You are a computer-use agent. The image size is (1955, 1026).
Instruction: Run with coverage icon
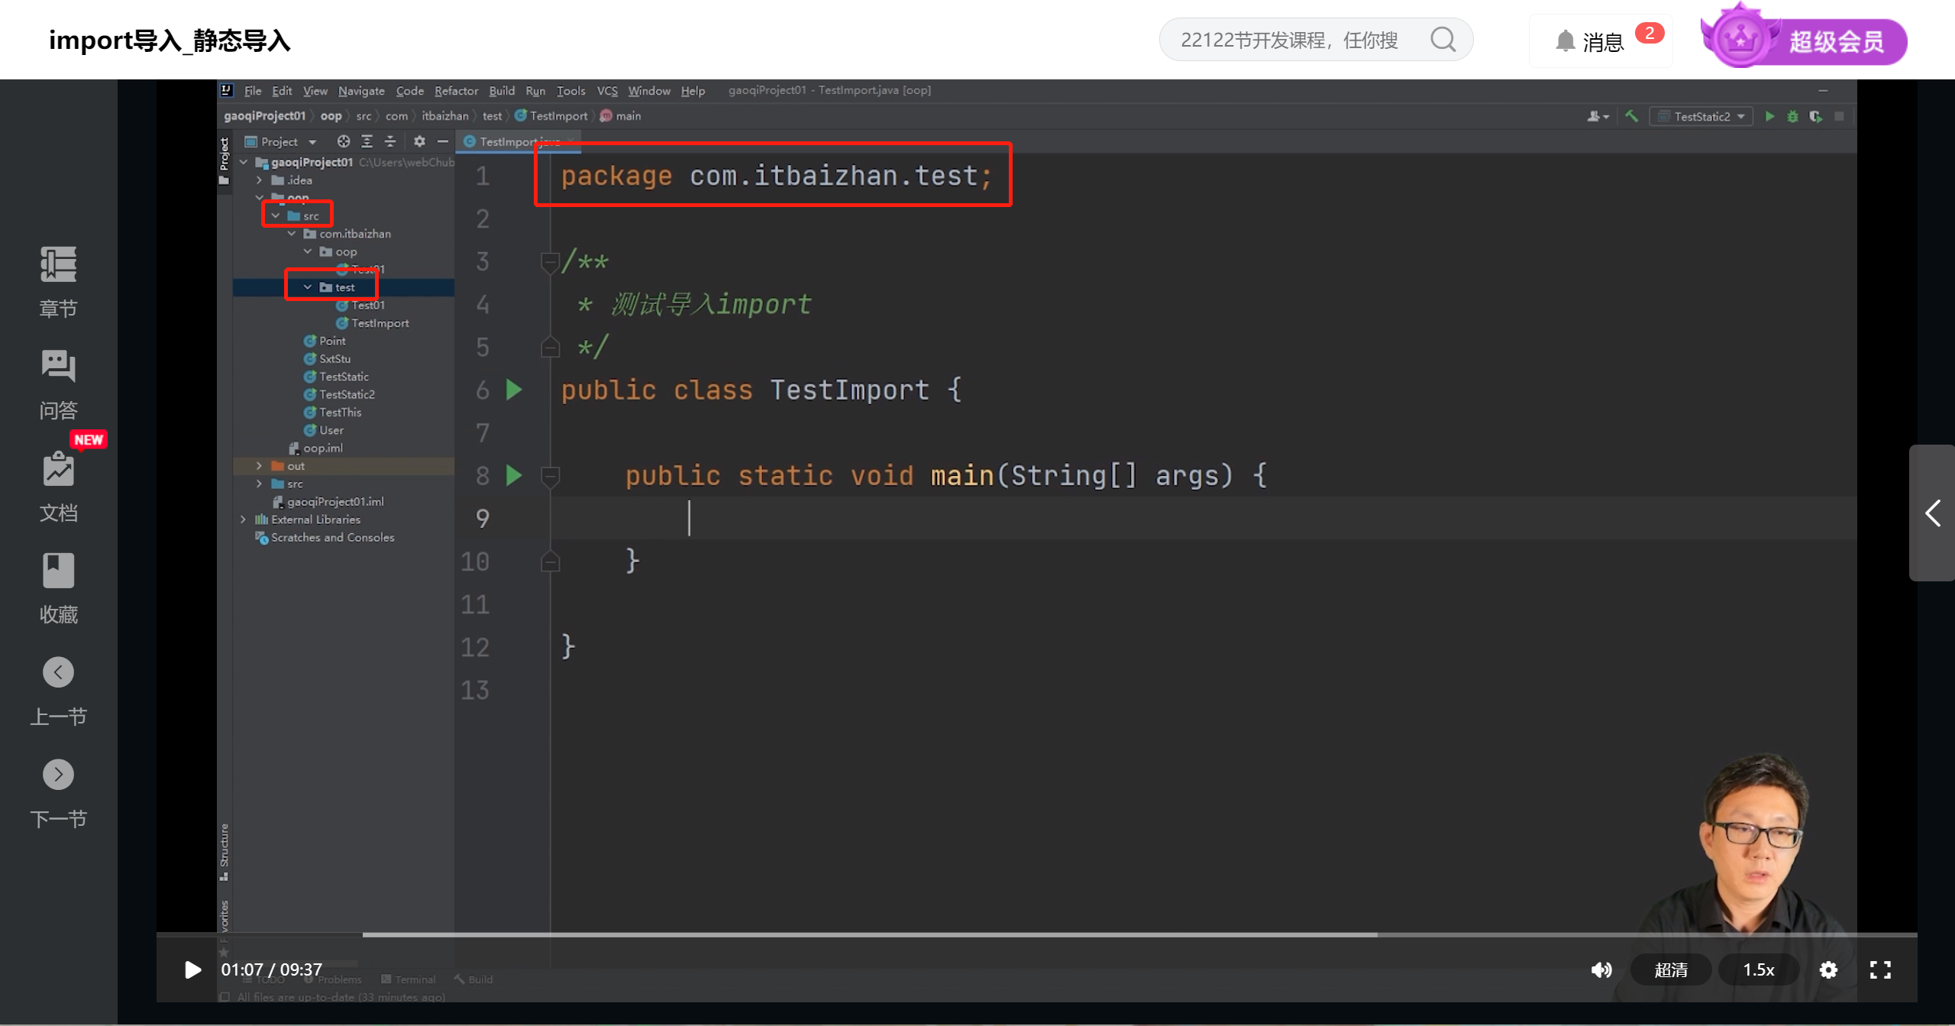point(1816,116)
